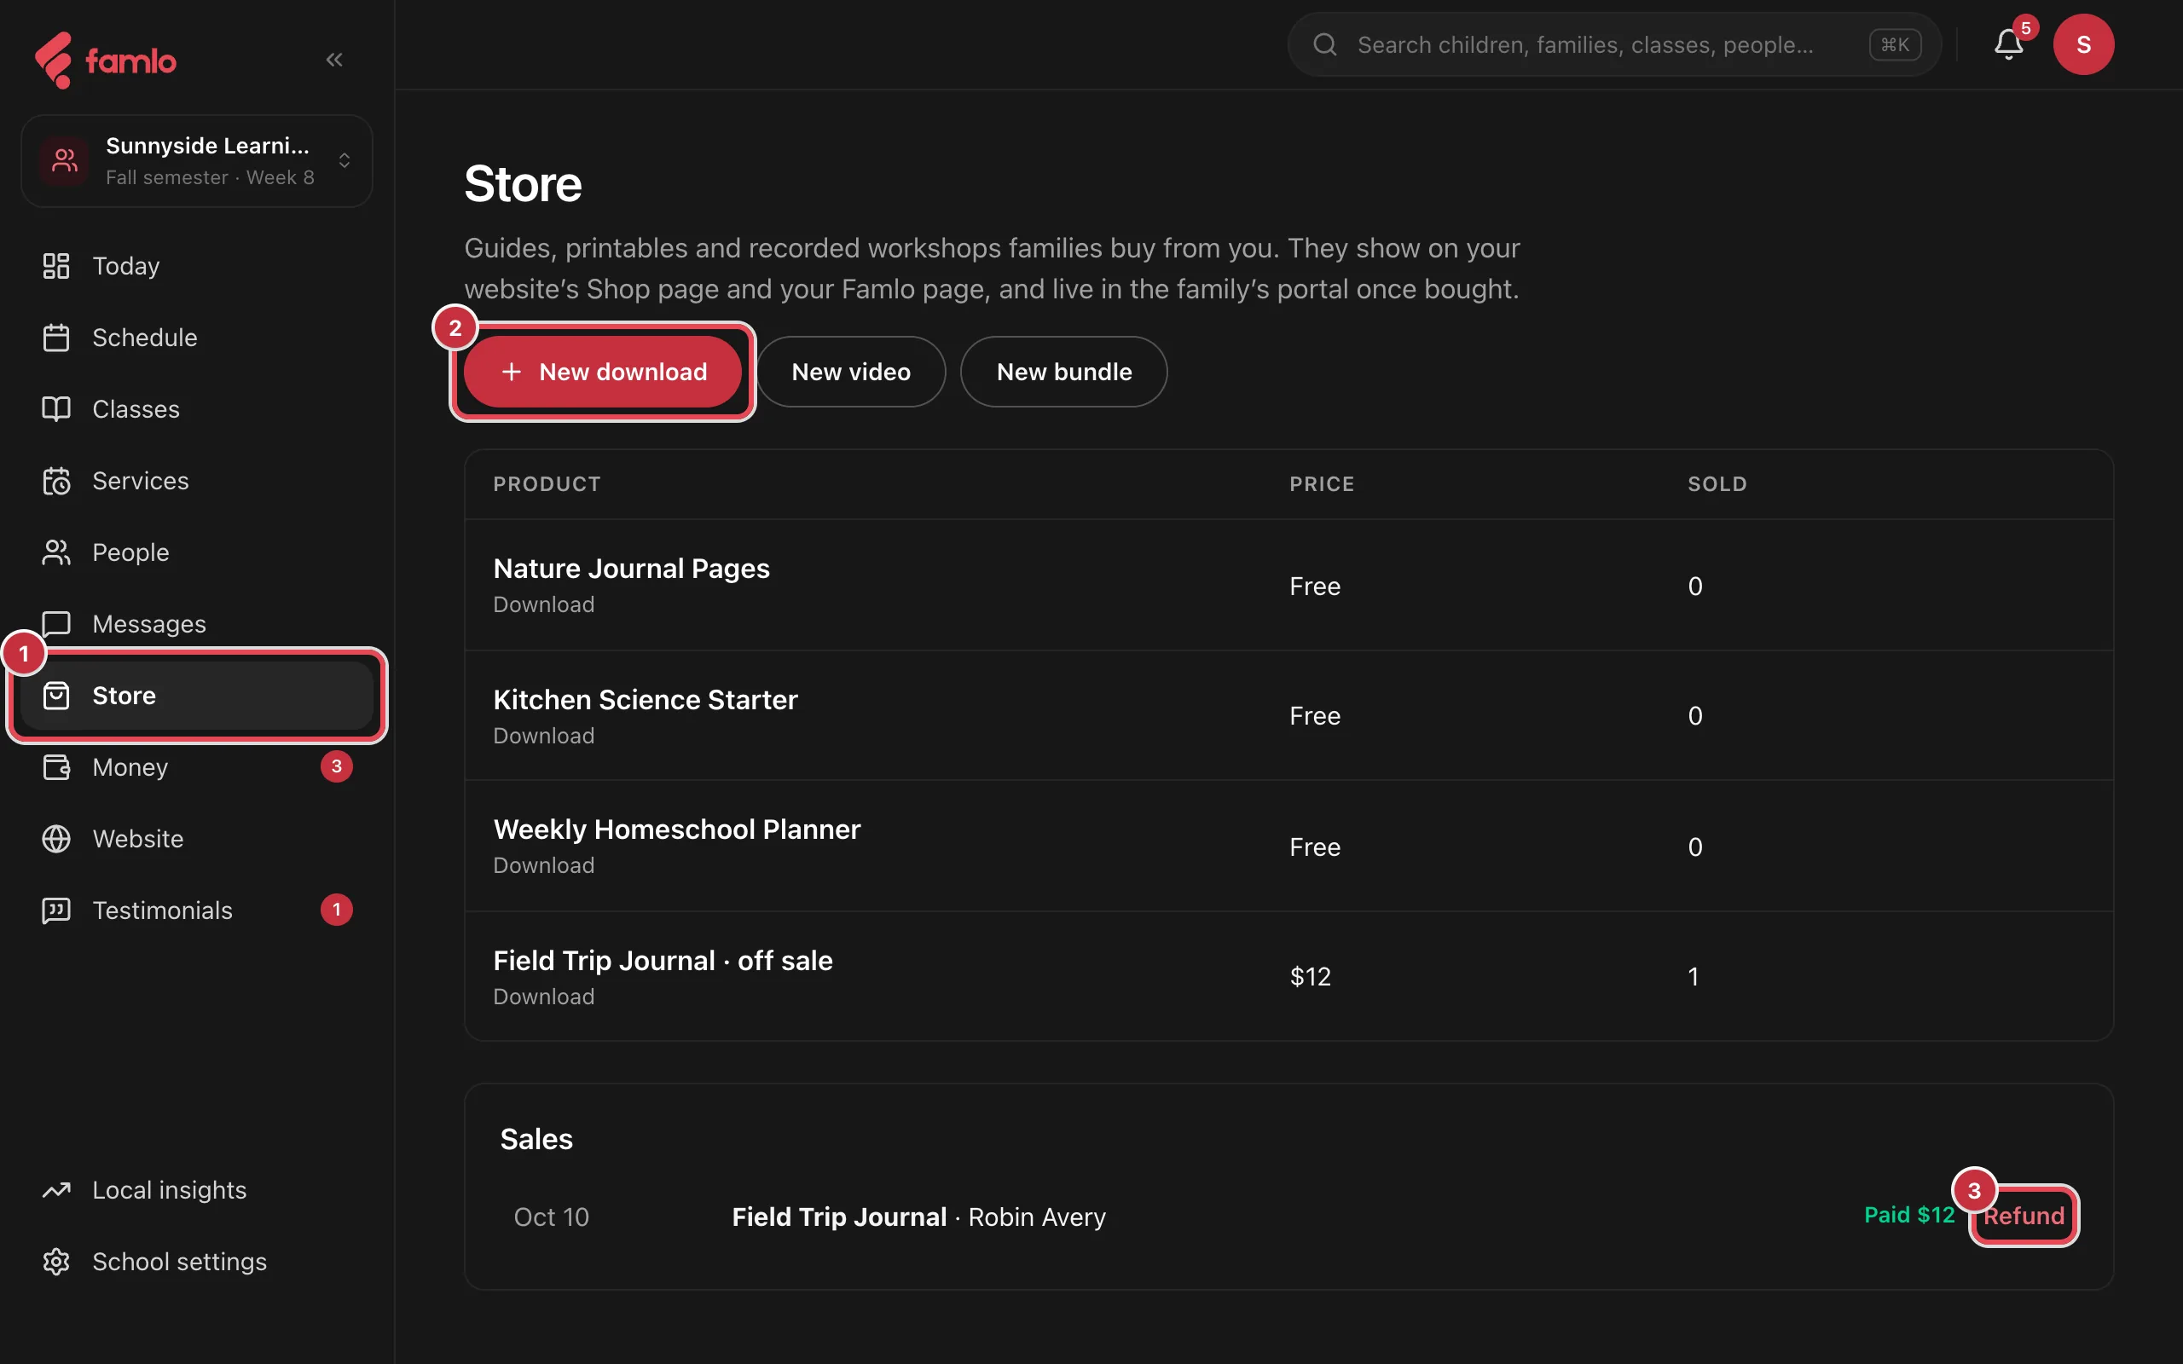The image size is (2183, 1364).
Task: Refund the Field Trip Journal sale
Action: [x=2024, y=1215]
